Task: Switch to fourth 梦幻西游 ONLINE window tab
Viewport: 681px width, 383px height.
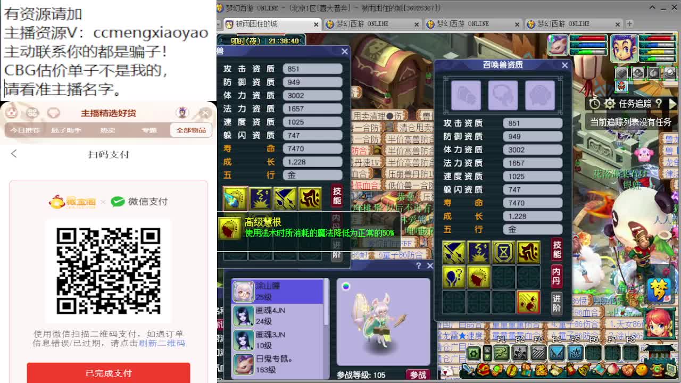Action: (x=574, y=24)
